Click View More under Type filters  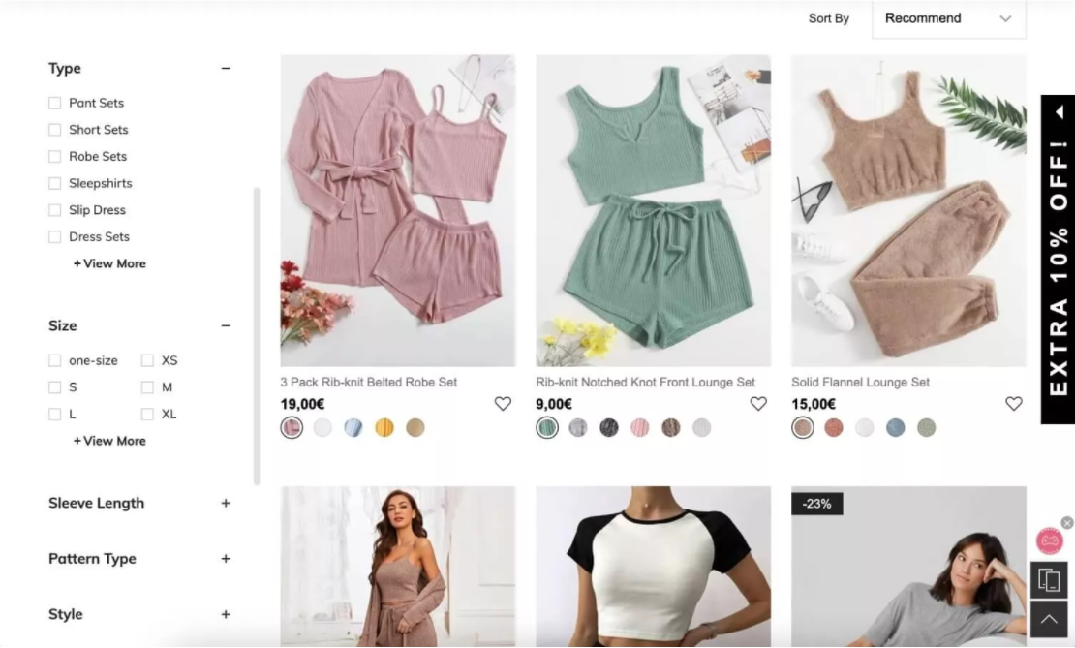(109, 263)
